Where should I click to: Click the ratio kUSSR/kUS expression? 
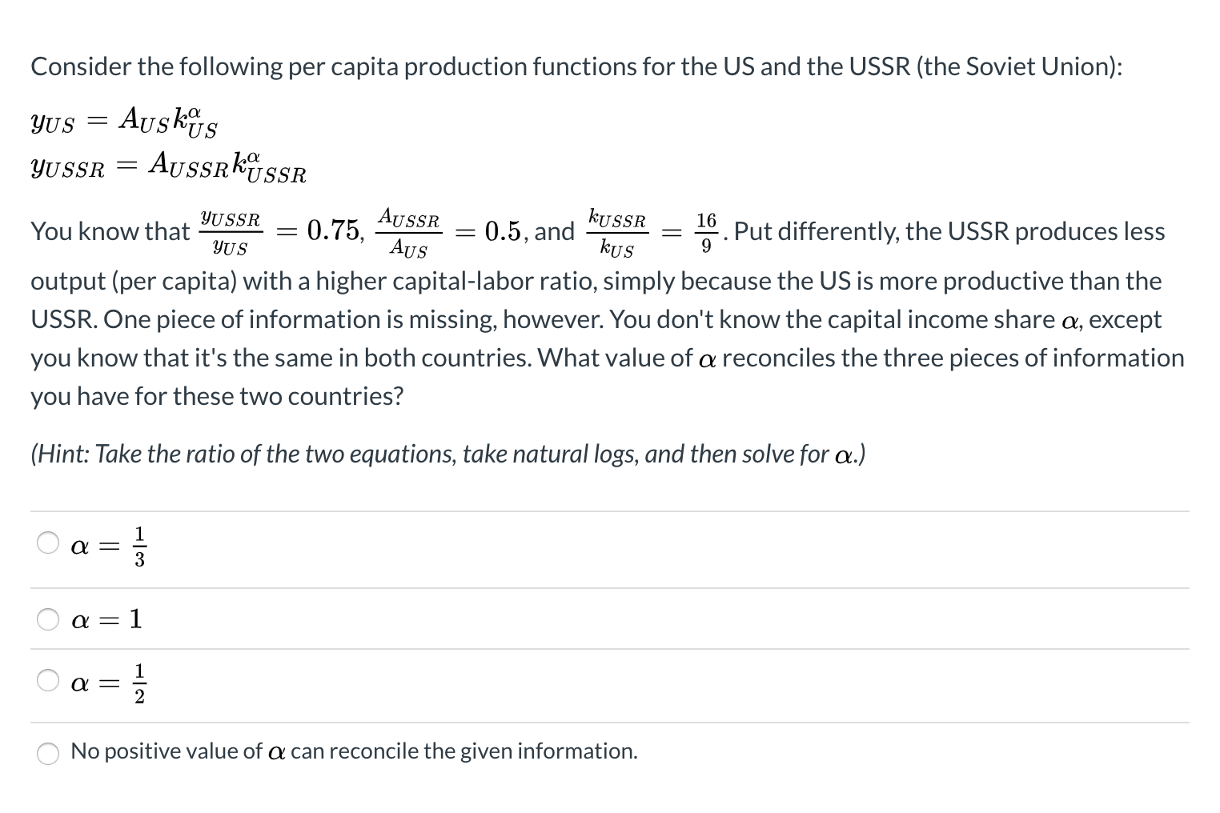point(617,231)
